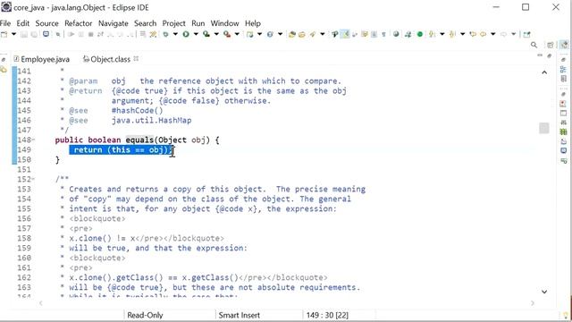This screenshot has width=572, height=322.
Task: Open the Help menu
Action: coord(252,23)
